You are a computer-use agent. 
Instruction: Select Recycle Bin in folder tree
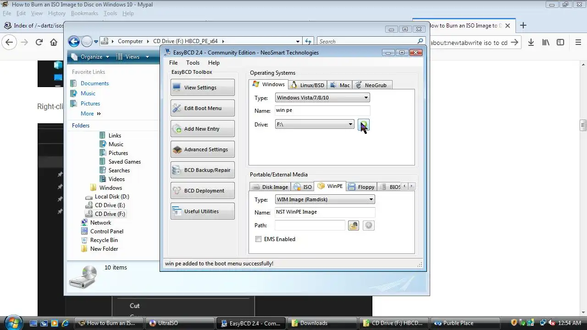click(x=104, y=240)
